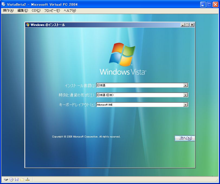Click the 時刻と通貨の形式(T) label
This screenshot has width=220, height=184.
(77, 95)
